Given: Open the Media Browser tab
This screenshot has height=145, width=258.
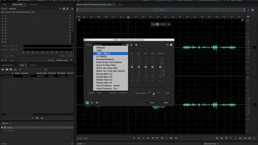Looking at the screenshot, I should 8,65.
